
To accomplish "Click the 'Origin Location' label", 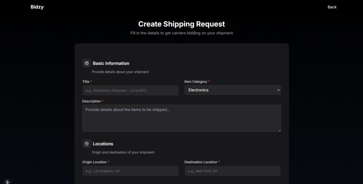I will (x=95, y=162).
